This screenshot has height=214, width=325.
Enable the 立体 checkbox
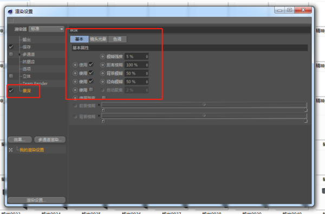tap(11, 76)
